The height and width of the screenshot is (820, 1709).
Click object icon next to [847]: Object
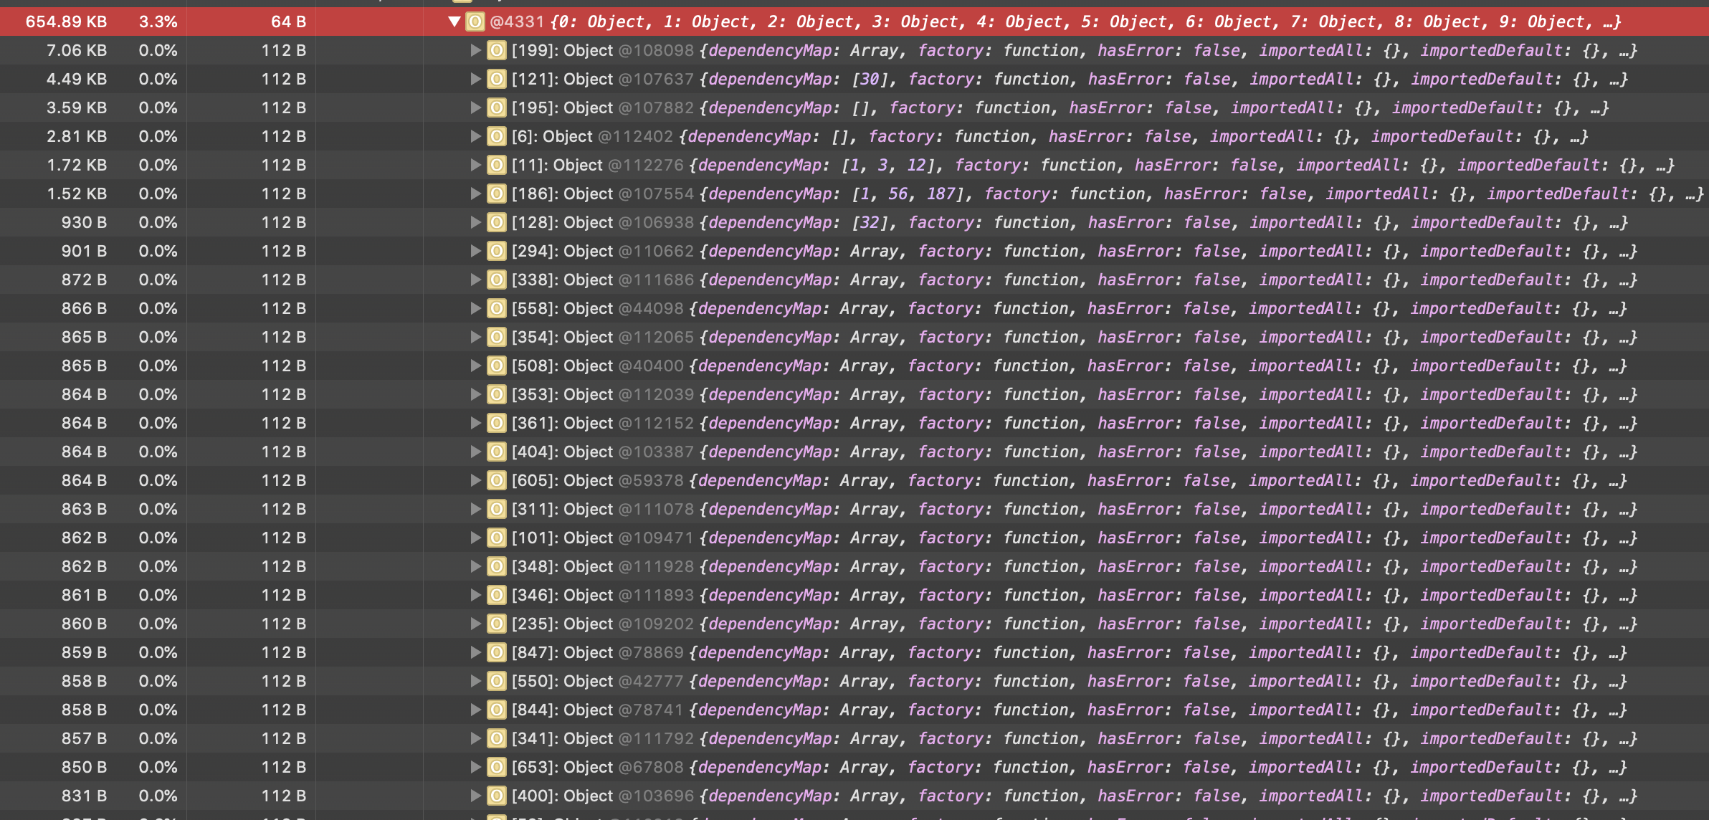(497, 652)
